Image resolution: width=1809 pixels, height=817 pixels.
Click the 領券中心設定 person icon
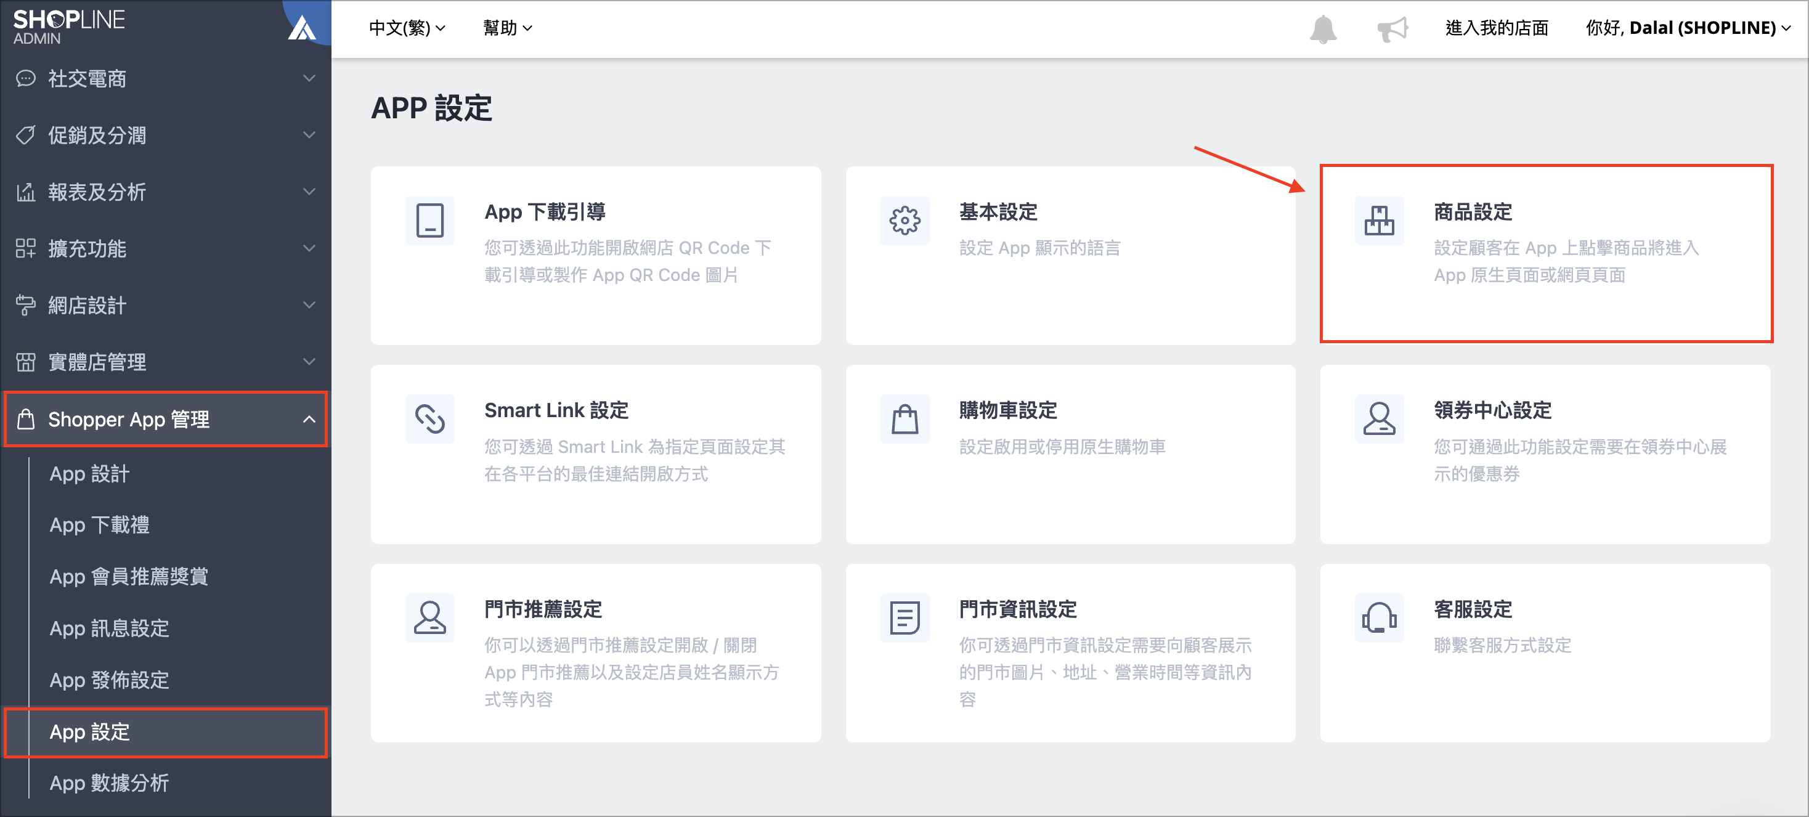(1378, 420)
